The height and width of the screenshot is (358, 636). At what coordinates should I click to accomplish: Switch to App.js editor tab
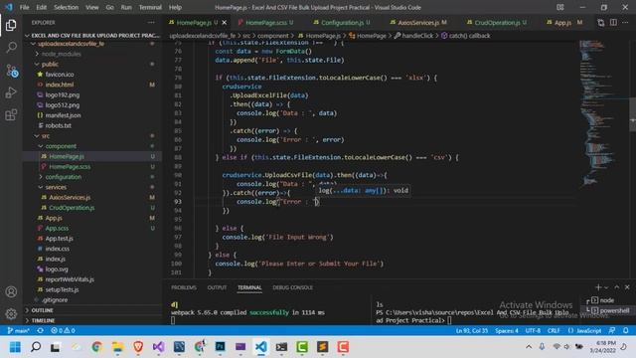coord(562,22)
